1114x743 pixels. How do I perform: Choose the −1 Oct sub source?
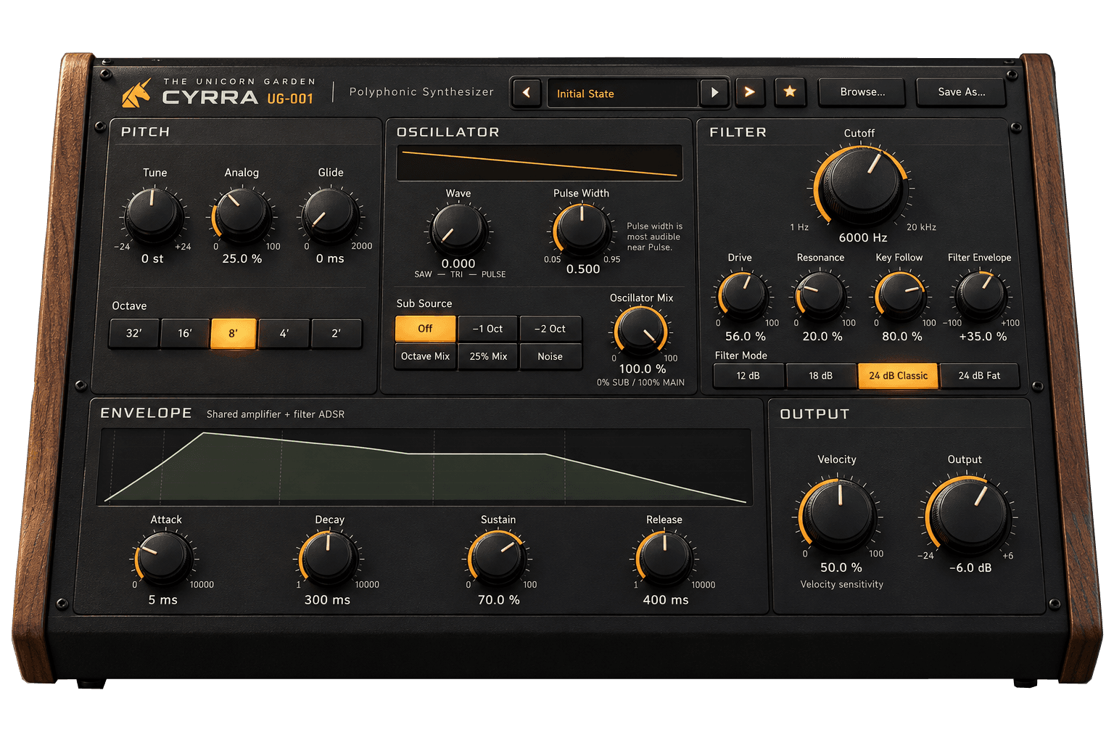tap(488, 329)
